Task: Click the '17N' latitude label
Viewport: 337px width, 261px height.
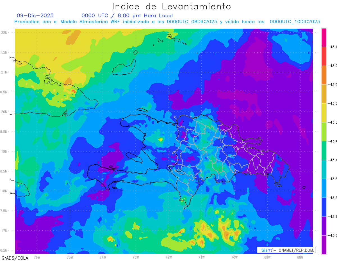Action: coord(4,231)
